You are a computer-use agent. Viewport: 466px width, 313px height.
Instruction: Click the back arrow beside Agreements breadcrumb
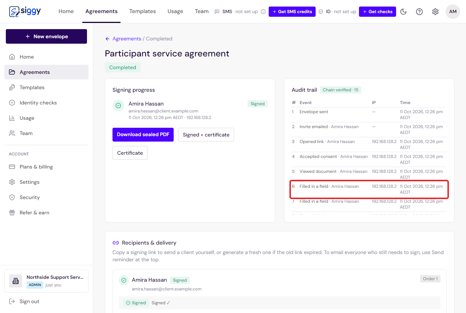pyautogui.click(x=107, y=39)
